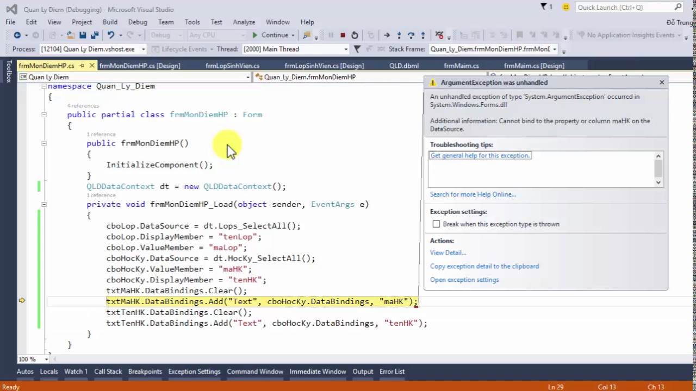Collapse the frmMonDiemHP class outline
Screen dimensions: 696x391
[44, 115]
